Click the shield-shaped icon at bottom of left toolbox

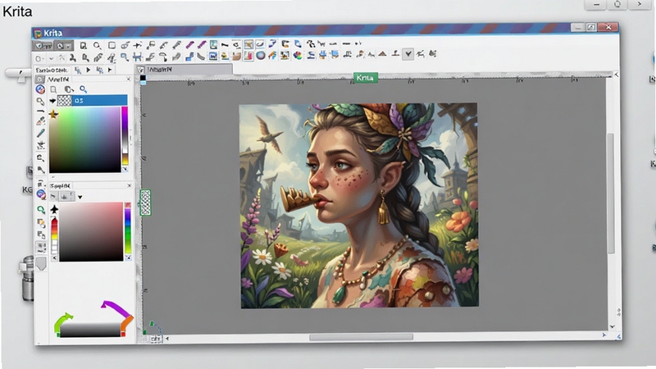41,264
